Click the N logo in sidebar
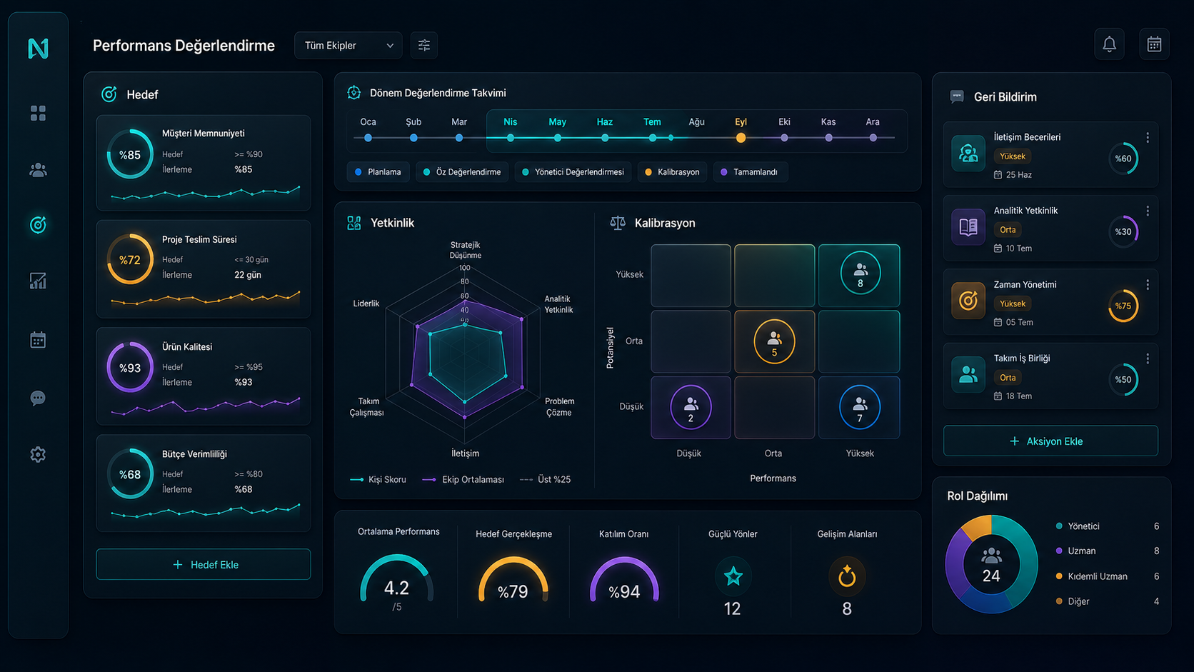The width and height of the screenshot is (1194, 672). coord(38,48)
